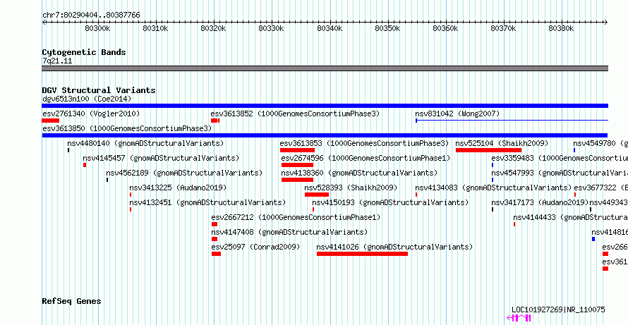The height and width of the screenshot is (325, 628).
Task: Select esv2674596 Phase1 variant label
Action: tap(366, 158)
